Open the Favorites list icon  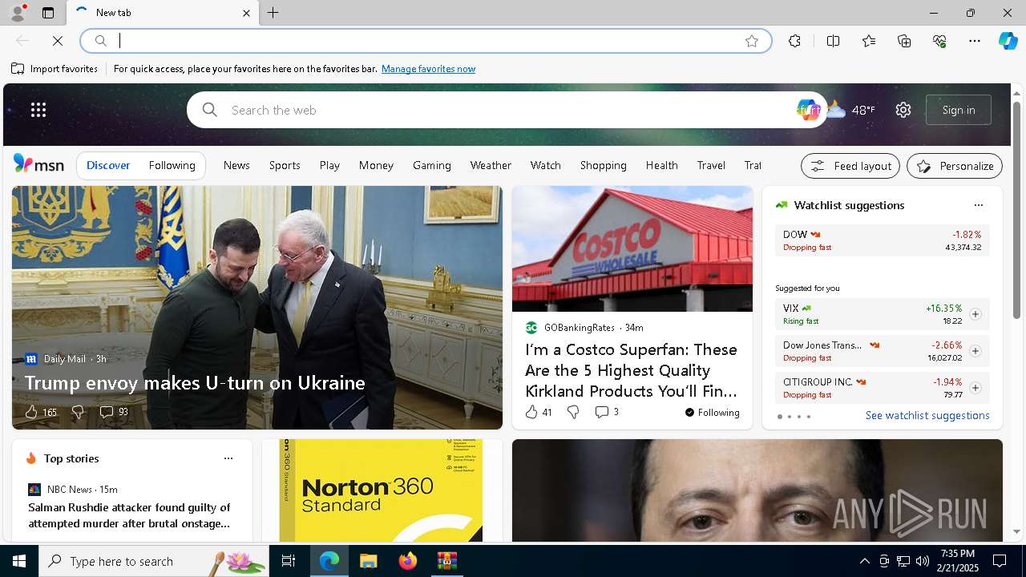[869, 41]
